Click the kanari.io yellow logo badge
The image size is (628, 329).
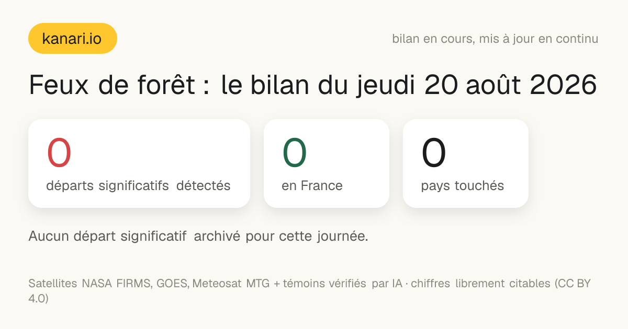coord(72,39)
